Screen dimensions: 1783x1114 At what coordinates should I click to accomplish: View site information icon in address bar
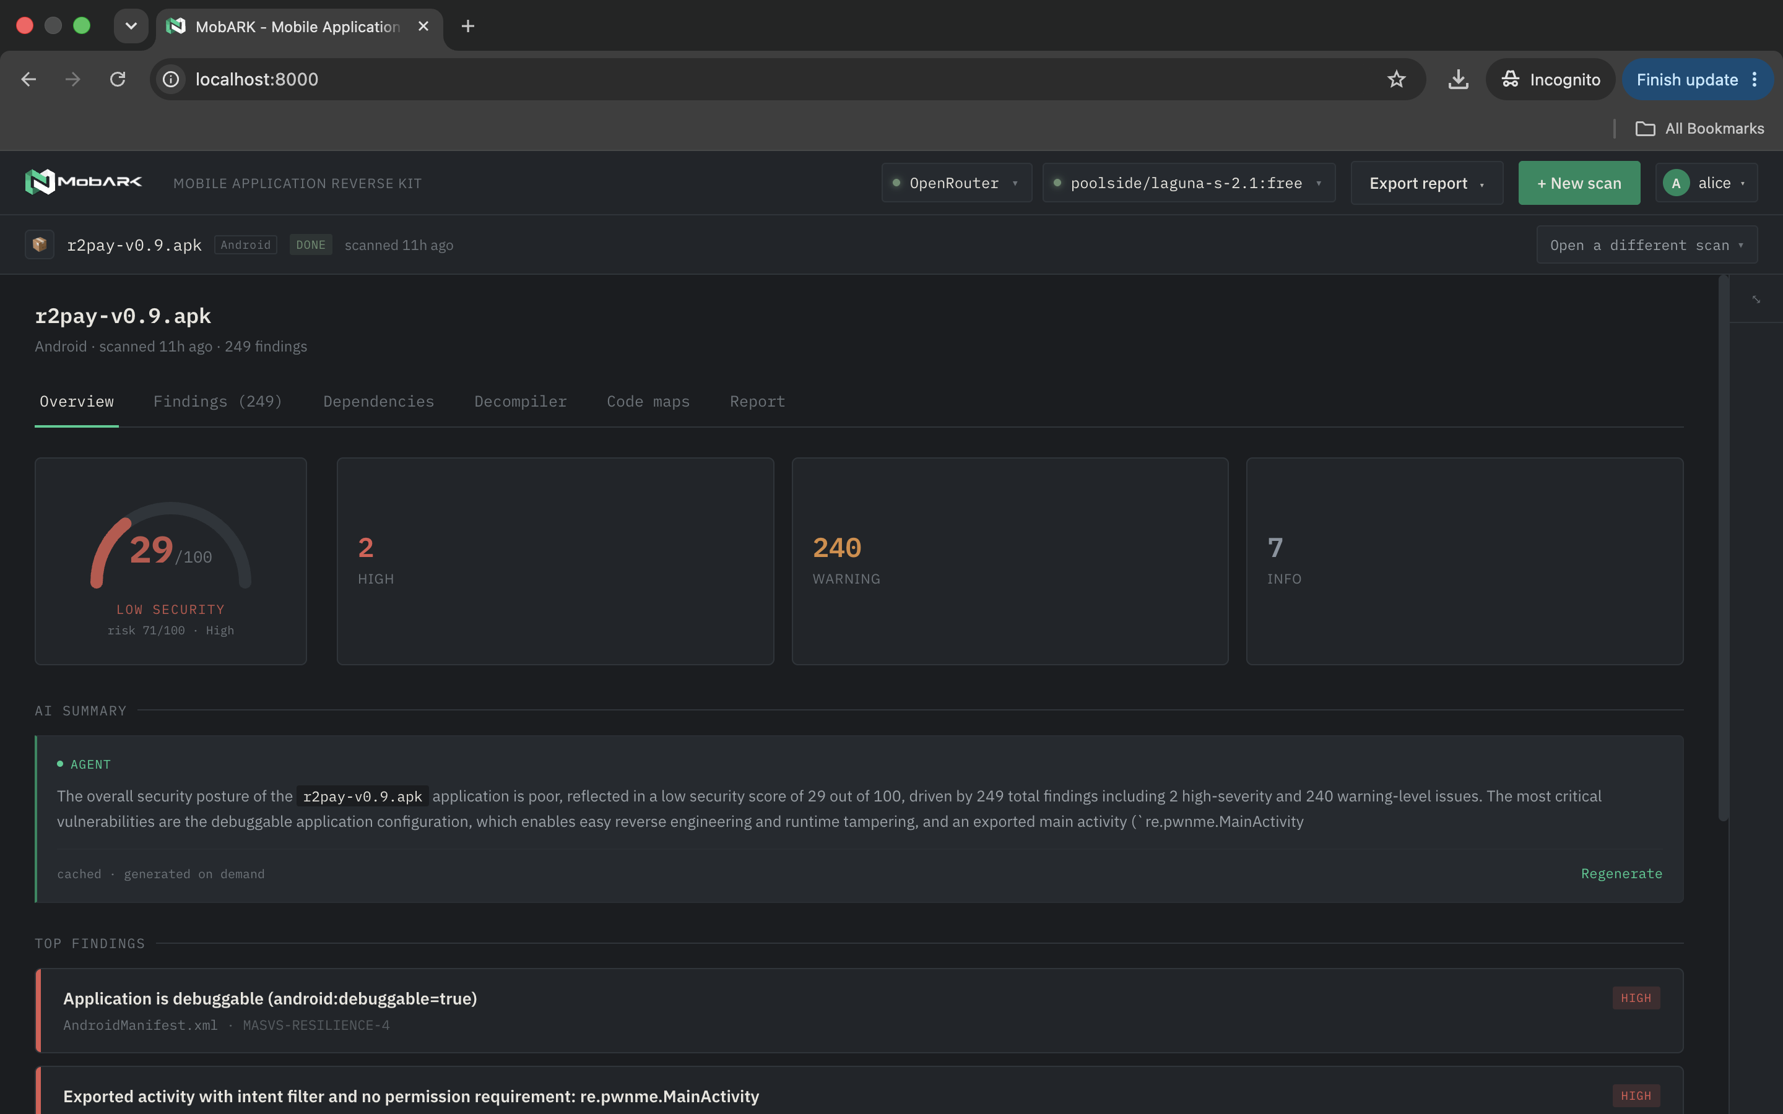click(171, 80)
